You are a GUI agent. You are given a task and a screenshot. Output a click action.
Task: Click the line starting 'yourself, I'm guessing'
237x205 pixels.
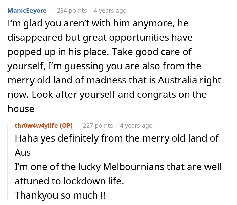(x=104, y=66)
